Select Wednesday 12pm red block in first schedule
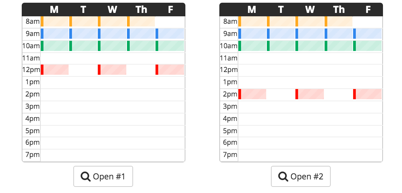Viewport: 402px width, 193px height. 112,70
